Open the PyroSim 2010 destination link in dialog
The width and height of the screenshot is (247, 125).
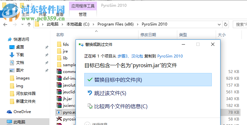pyautogui.click(x=170, y=56)
